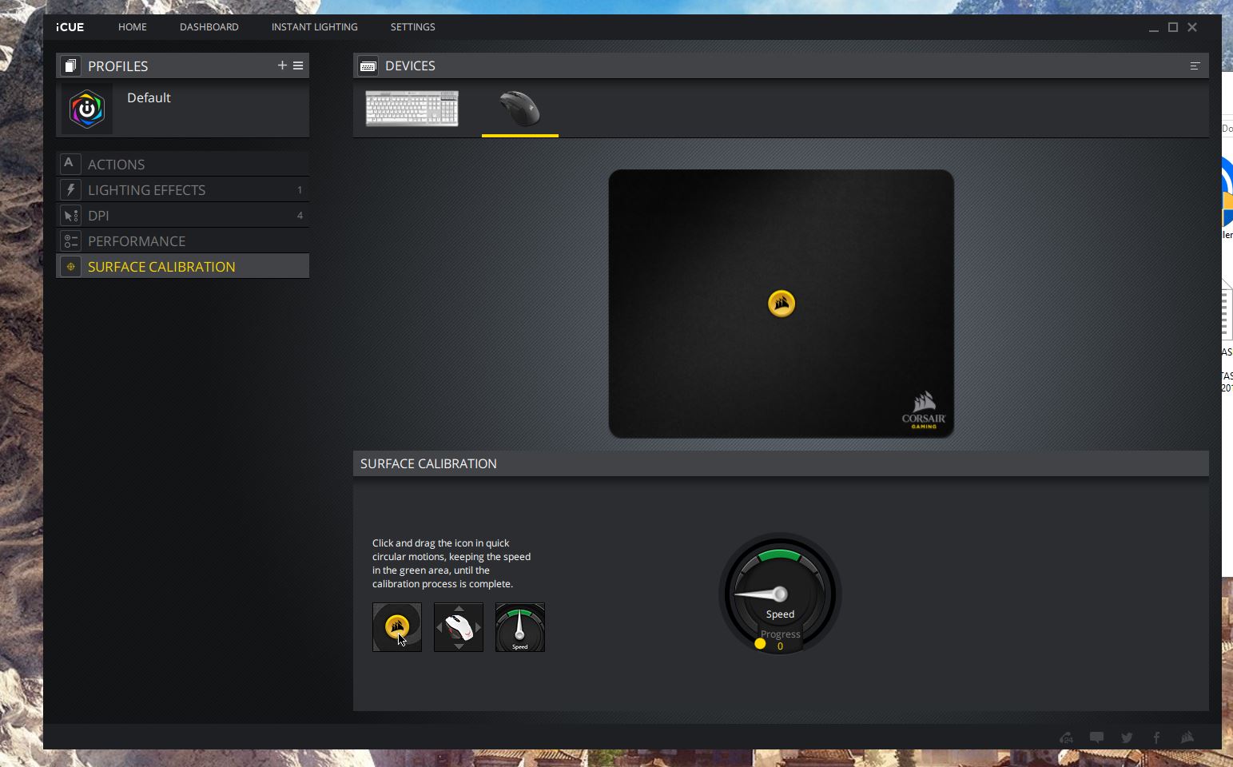
Task: Click the Surface Calibration target icon
Action: [70, 266]
